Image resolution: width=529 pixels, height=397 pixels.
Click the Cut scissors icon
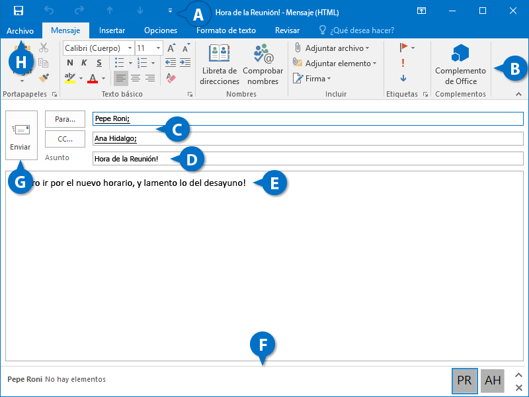pyautogui.click(x=44, y=48)
